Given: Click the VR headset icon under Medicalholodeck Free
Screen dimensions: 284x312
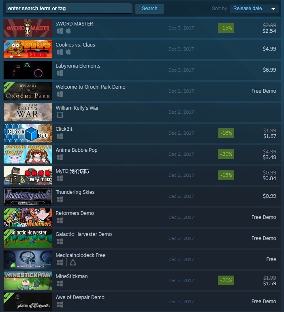Looking at the screenshot, I should click(73, 263).
